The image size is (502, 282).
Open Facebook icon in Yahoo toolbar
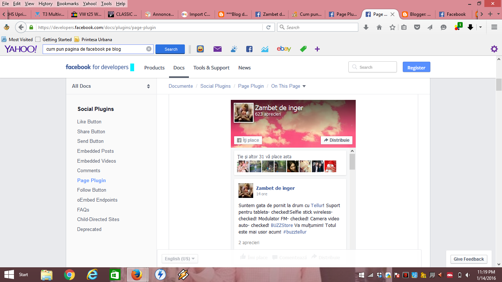[249, 49]
